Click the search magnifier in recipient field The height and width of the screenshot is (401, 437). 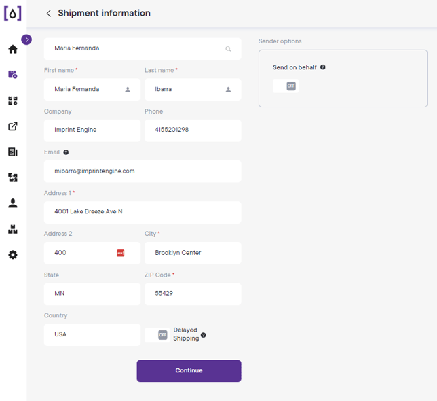(x=228, y=49)
